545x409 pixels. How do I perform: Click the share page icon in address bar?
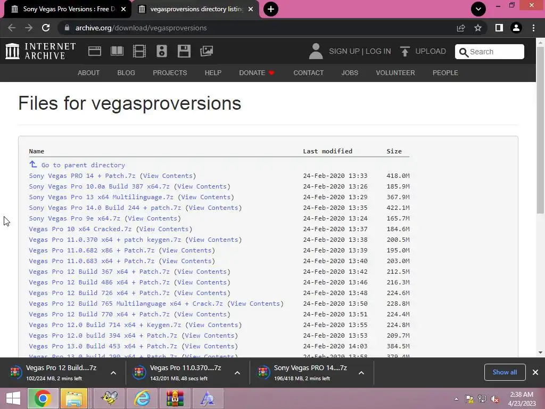[x=461, y=28]
